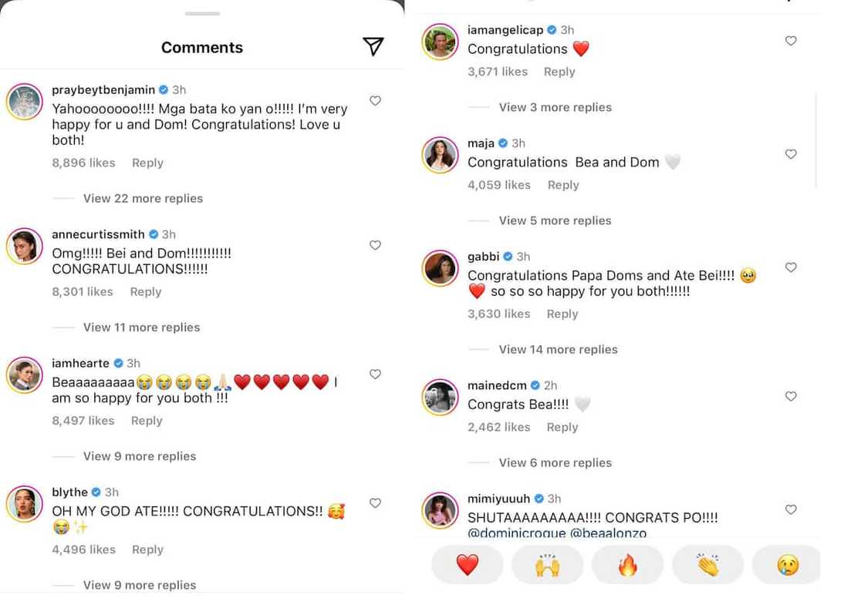Open the @dominicroque mention link
Screen dimensions: 864x598
[x=517, y=532]
